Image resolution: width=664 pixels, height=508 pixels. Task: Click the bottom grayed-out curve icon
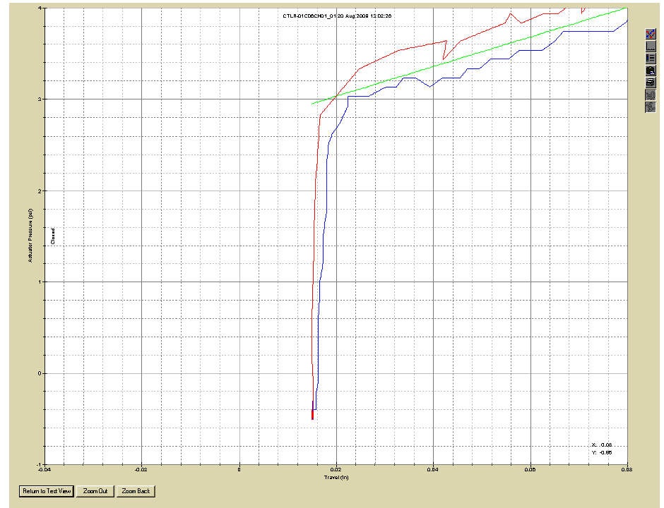(651, 107)
